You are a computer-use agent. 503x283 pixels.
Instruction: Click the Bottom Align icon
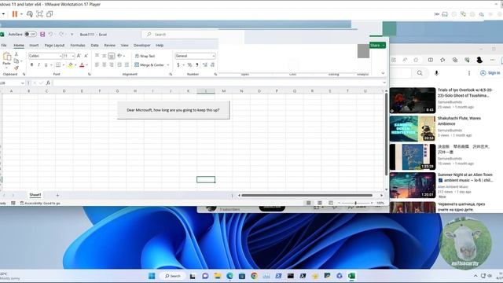[112, 56]
